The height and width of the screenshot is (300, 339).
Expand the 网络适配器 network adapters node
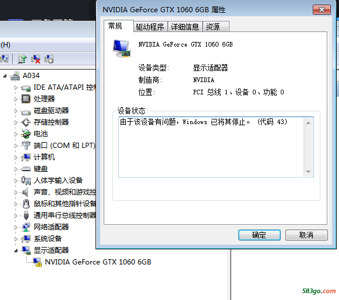(16, 227)
